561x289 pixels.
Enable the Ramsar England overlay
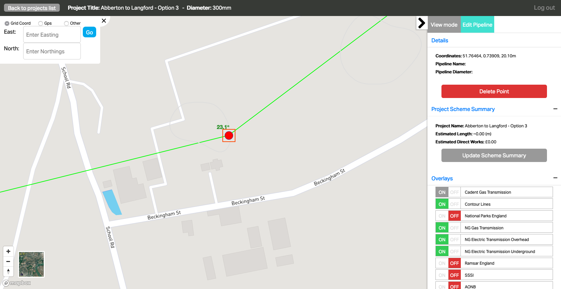[x=442, y=263]
